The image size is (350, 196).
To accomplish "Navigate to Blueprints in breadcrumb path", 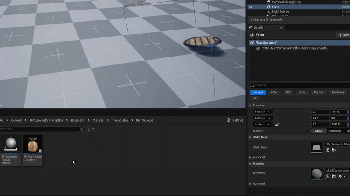I will coord(77,120).
